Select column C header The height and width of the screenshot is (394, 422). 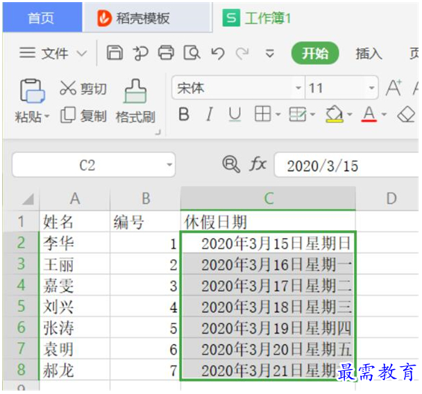click(268, 199)
